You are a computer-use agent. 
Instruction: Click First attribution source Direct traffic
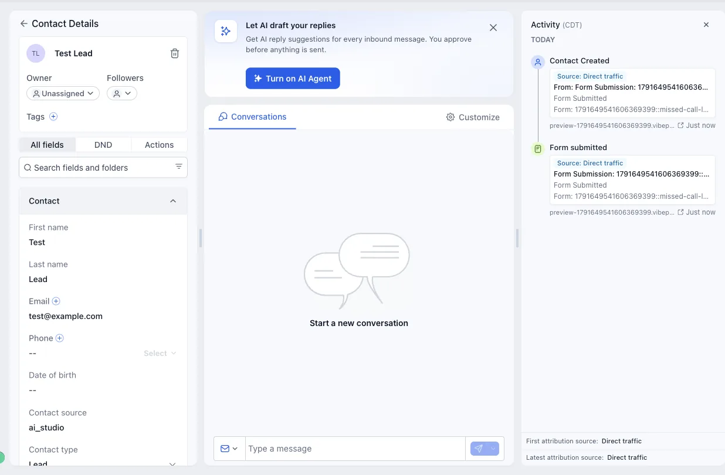click(622, 441)
